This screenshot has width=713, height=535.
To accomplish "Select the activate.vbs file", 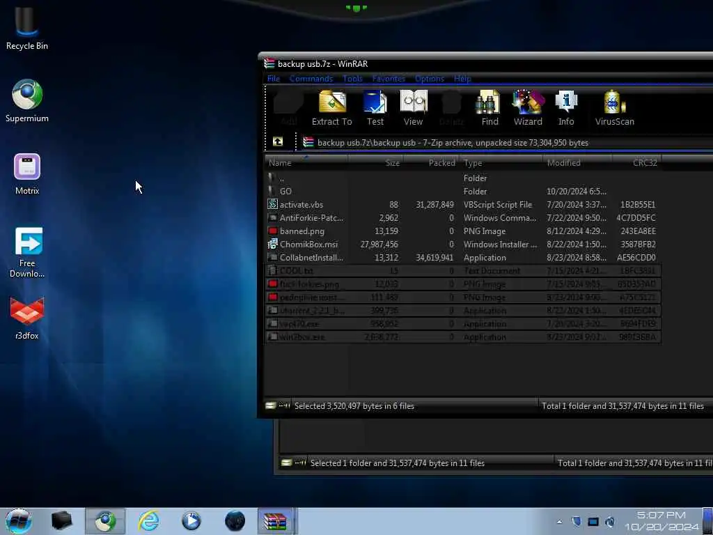I will 463,204.
